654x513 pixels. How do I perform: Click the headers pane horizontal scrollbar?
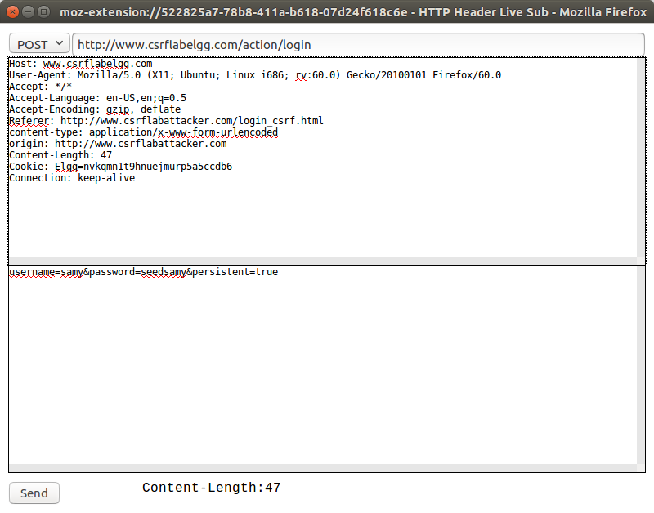point(323,261)
